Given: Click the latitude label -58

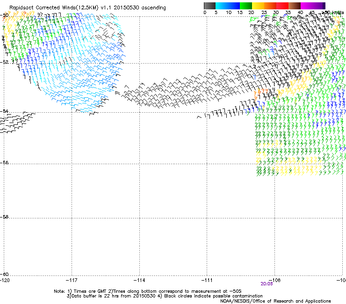Looking at the screenshot, I should [4, 217].
